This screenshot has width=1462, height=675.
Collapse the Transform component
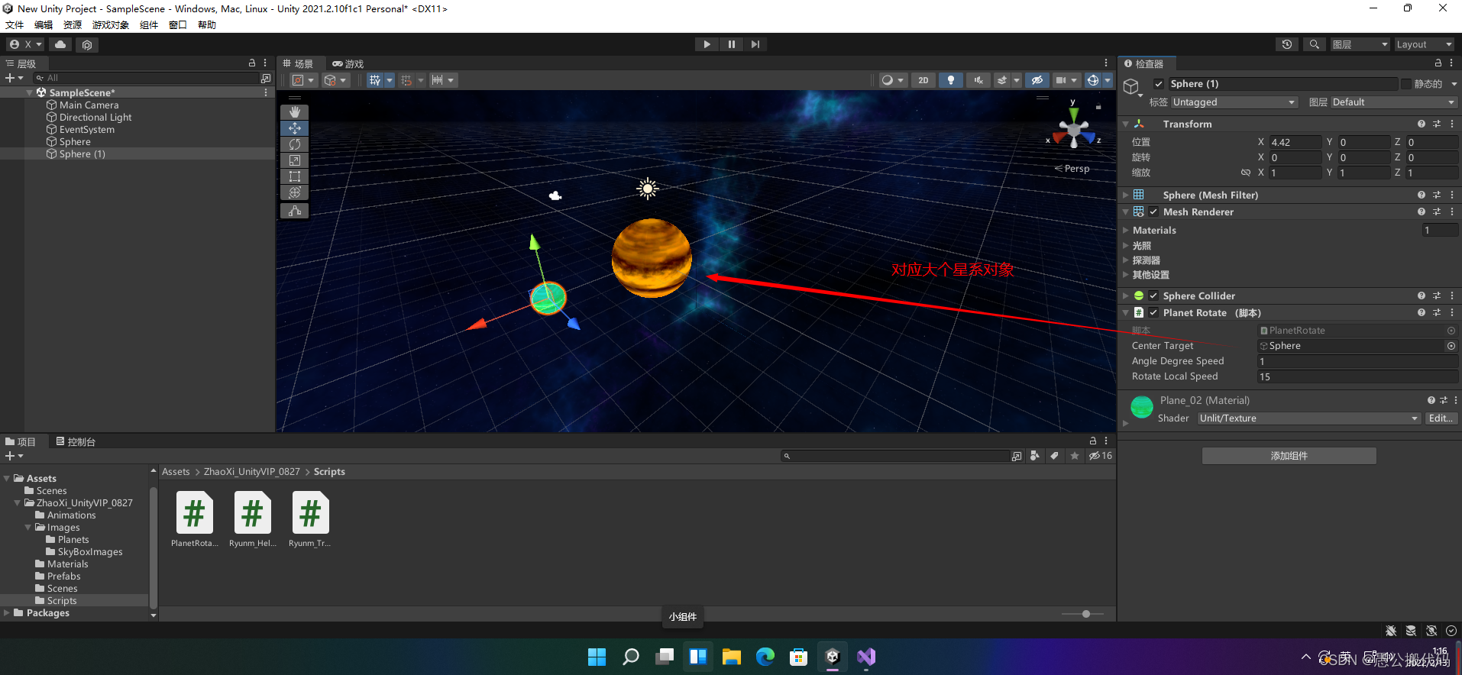coord(1126,124)
